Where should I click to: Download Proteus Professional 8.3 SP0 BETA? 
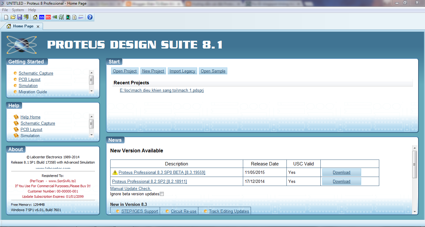342,172
